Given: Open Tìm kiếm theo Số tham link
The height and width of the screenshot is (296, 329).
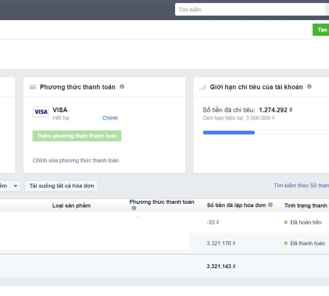Looking at the screenshot, I should 301,186.
